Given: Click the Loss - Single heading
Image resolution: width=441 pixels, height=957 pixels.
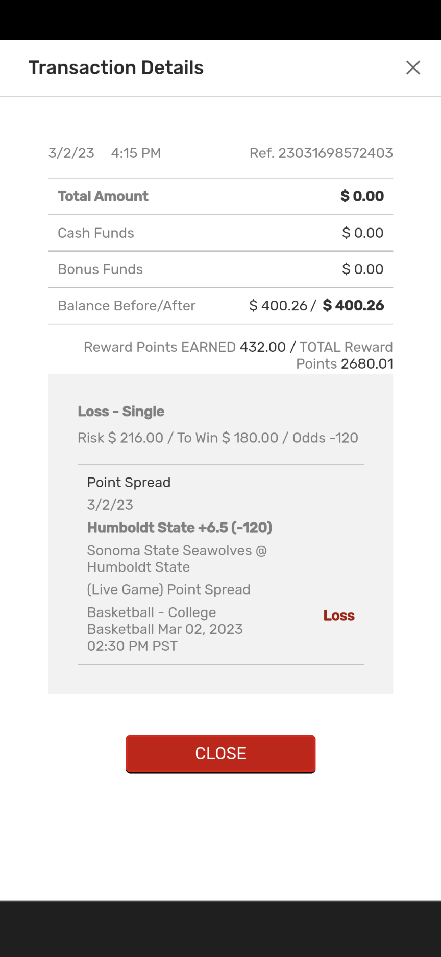Looking at the screenshot, I should point(121,412).
